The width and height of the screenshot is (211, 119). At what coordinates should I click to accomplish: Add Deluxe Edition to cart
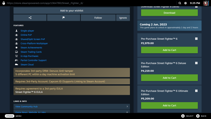[169, 78]
